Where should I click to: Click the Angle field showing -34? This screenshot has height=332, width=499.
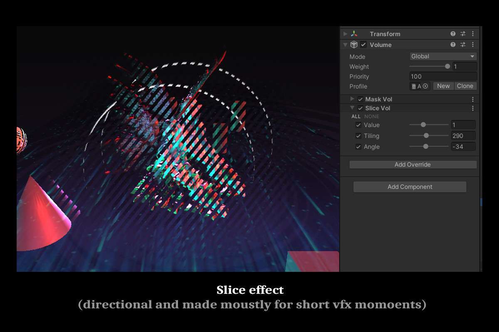point(463,146)
